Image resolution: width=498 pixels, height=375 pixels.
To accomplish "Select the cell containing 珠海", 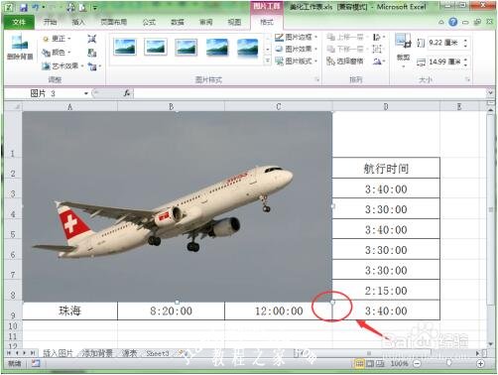I will 69,311.
